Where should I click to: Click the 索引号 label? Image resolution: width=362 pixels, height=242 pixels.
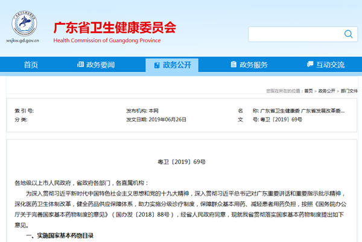tap(24, 111)
